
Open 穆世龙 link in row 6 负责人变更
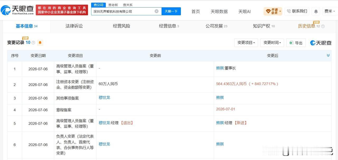tap(104, 144)
